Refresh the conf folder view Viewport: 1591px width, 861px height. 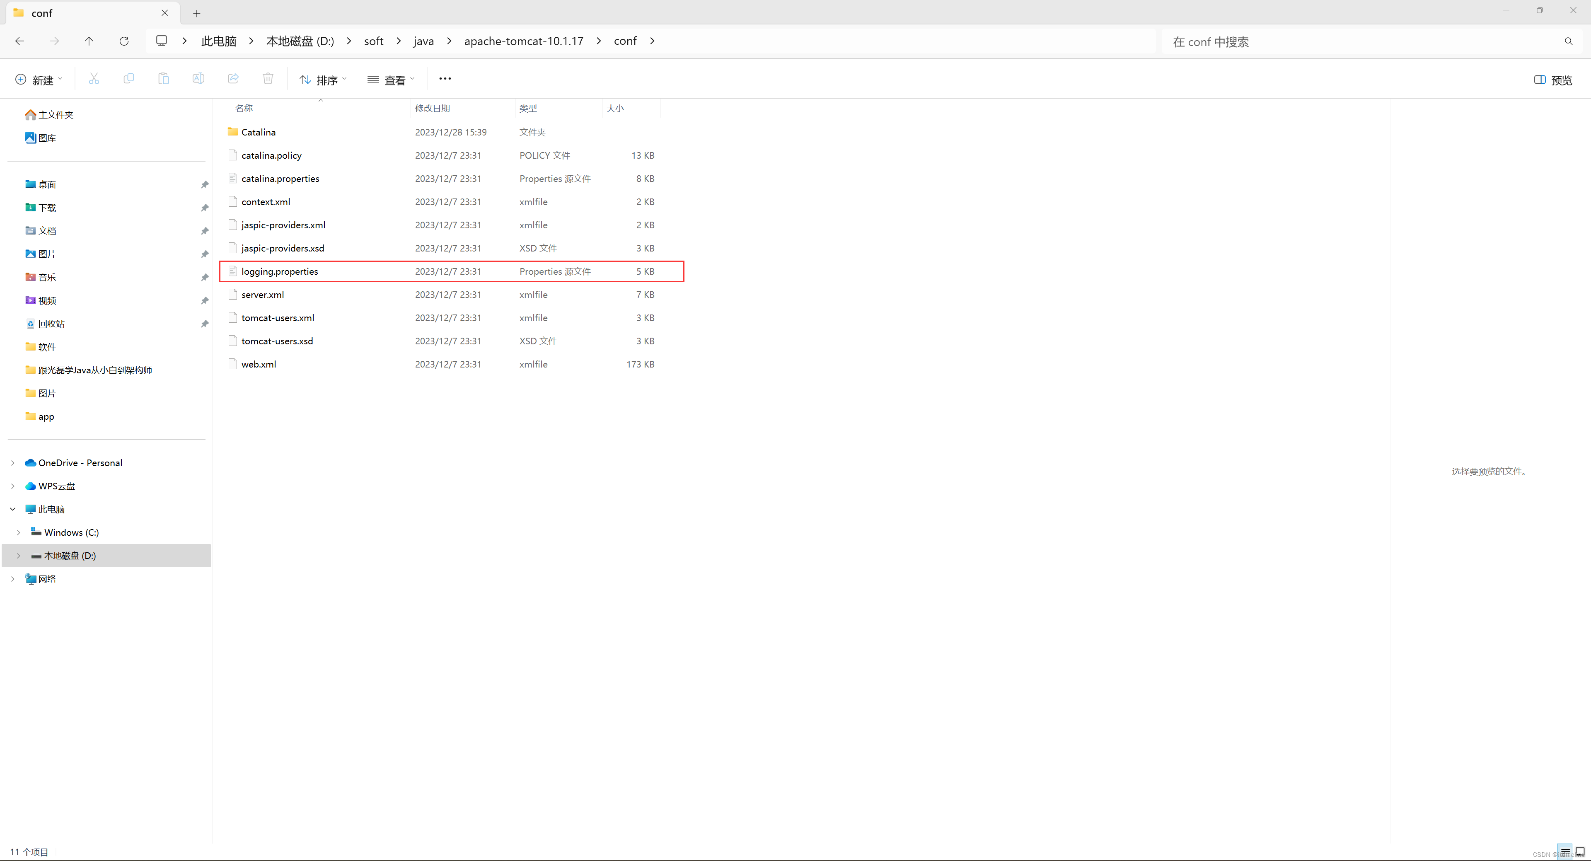(x=124, y=41)
